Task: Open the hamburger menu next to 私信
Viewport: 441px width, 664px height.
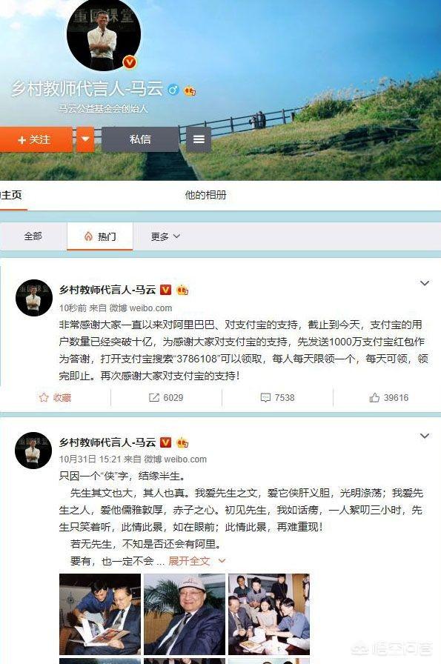Action: point(199,139)
